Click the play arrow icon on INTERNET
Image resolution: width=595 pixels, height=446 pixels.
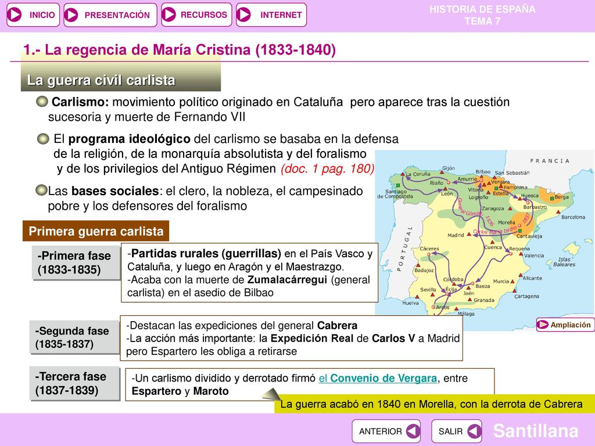coord(243,15)
